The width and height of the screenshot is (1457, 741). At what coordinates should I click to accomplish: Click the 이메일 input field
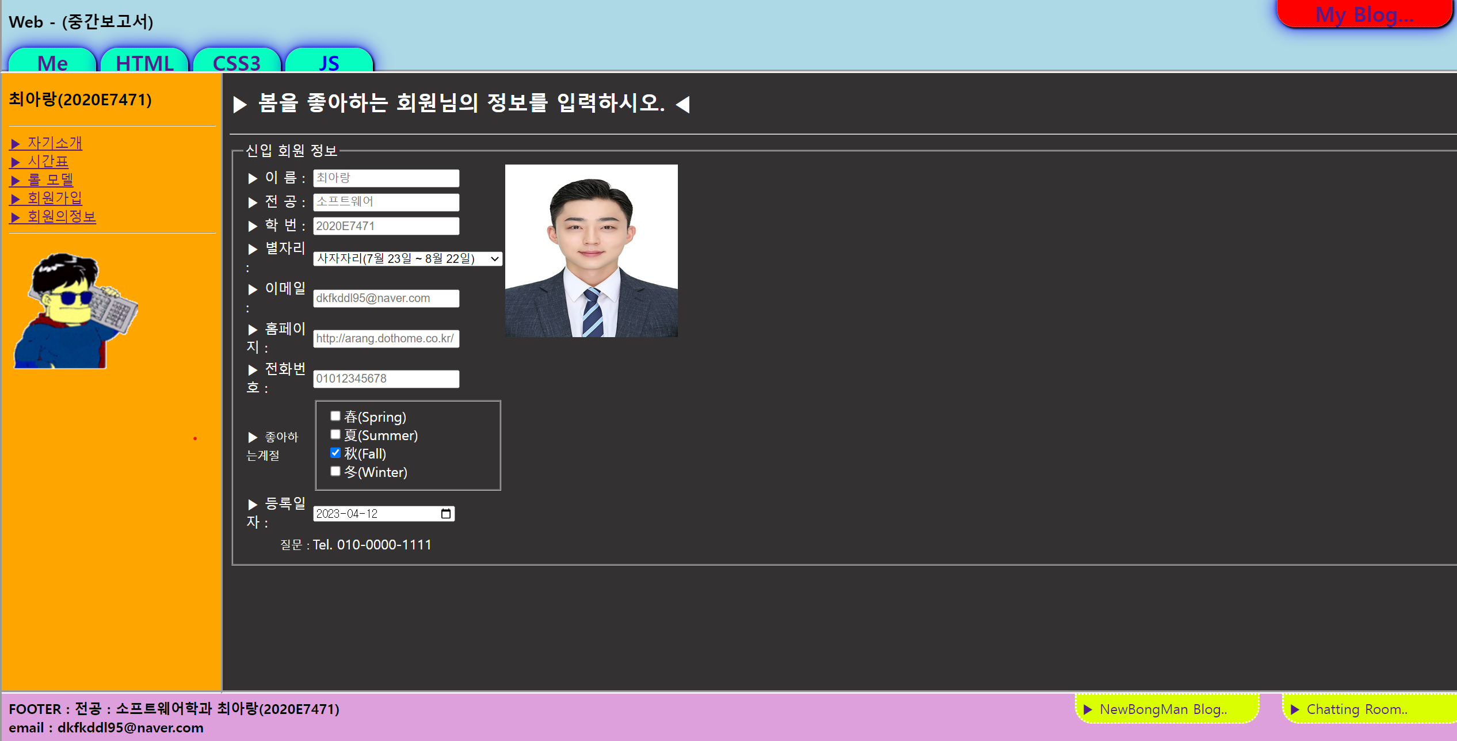tap(386, 298)
